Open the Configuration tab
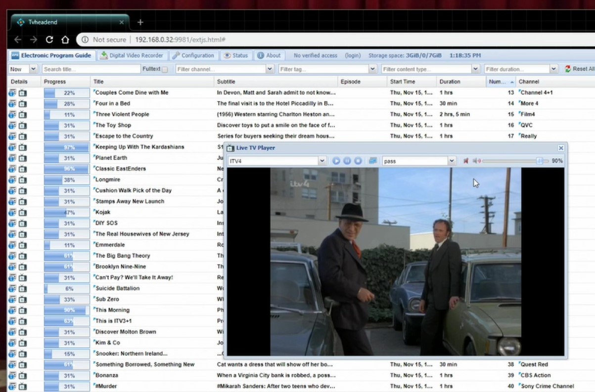 (193, 55)
